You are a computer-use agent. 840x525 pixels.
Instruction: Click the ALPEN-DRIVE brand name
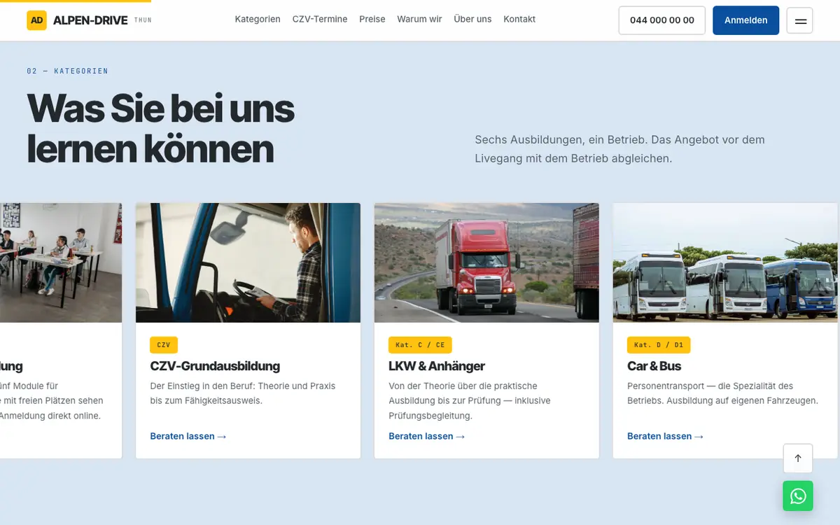[90, 20]
